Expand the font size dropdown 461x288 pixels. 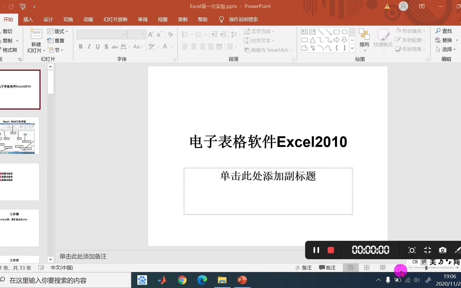pos(143,34)
